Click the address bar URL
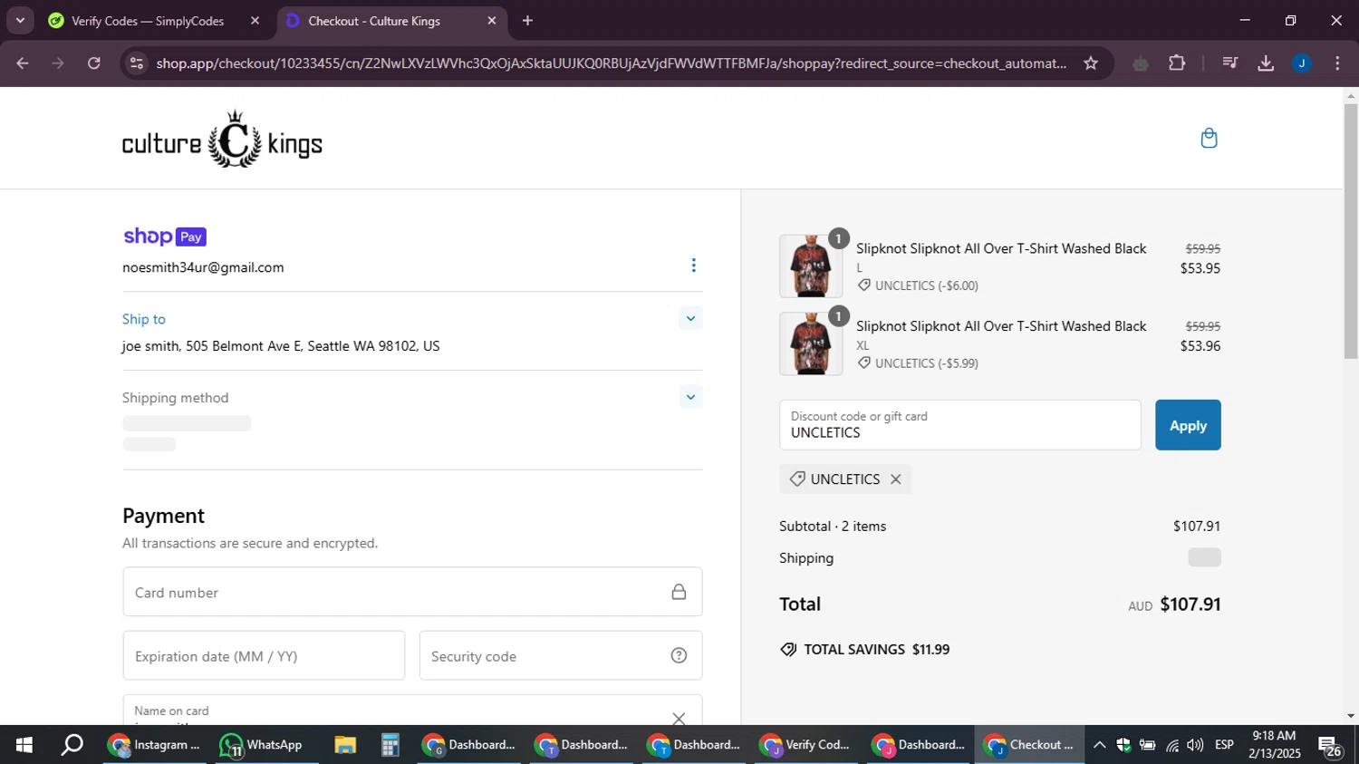 pos(612,63)
